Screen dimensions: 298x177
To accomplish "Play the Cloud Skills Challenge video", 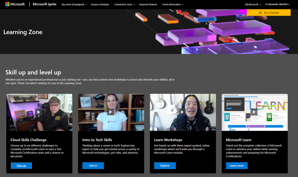I will [x=38, y=112].
